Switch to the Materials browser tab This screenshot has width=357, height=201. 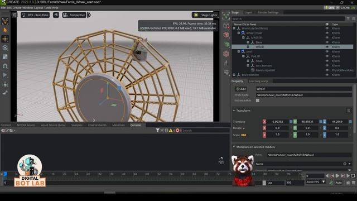click(x=118, y=125)
